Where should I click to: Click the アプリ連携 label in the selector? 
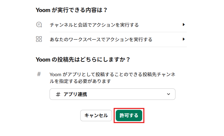pyautogui.click(x=75, y=94)
